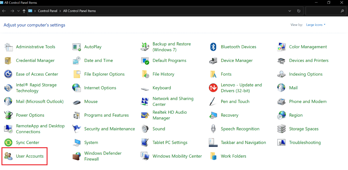Go up one level with Up arrow
The height and width of the screenshot is (170, 348).
[x=24, y=11]
